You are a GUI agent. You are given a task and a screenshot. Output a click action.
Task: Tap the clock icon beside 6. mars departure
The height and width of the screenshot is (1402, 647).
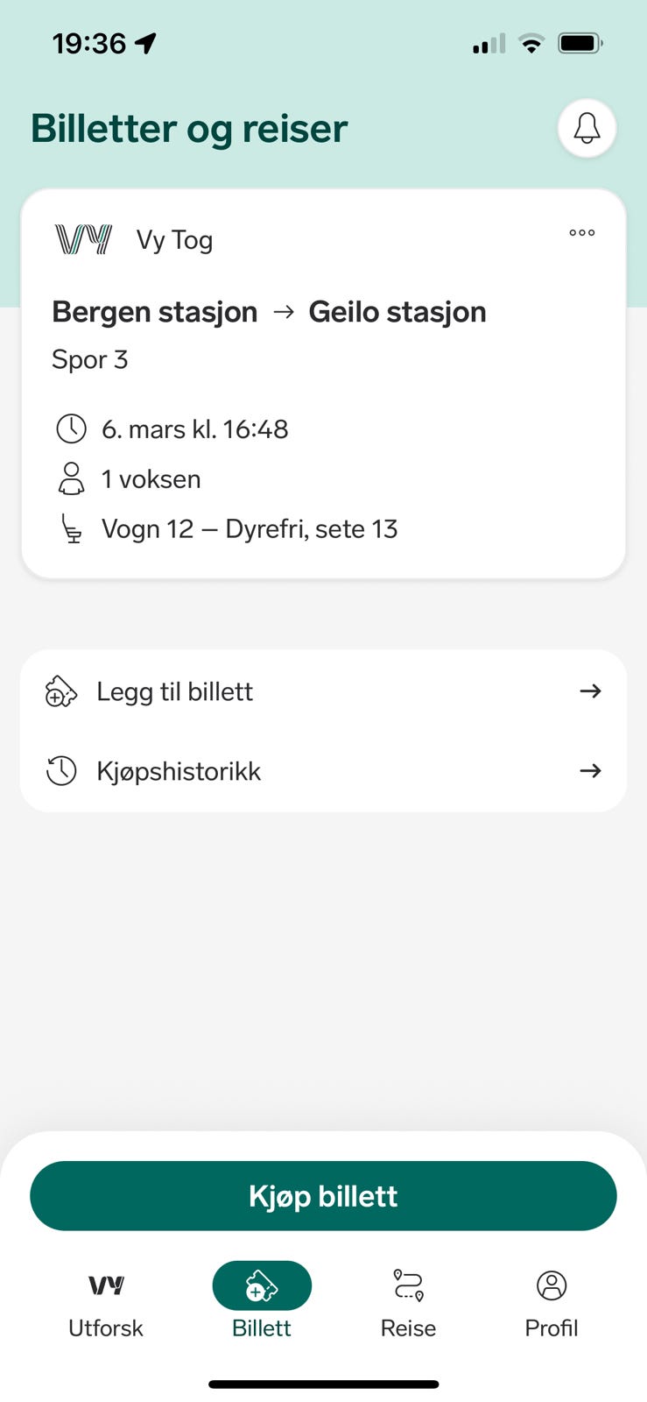71,428
